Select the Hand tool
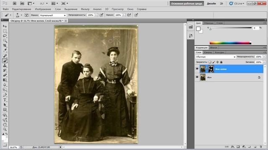 pos(5,125)
